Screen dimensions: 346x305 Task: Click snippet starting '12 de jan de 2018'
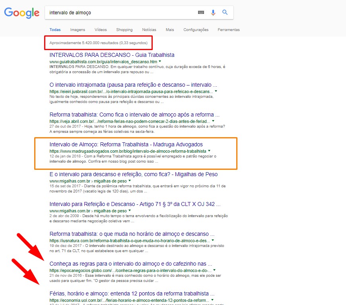coord(133,159)
